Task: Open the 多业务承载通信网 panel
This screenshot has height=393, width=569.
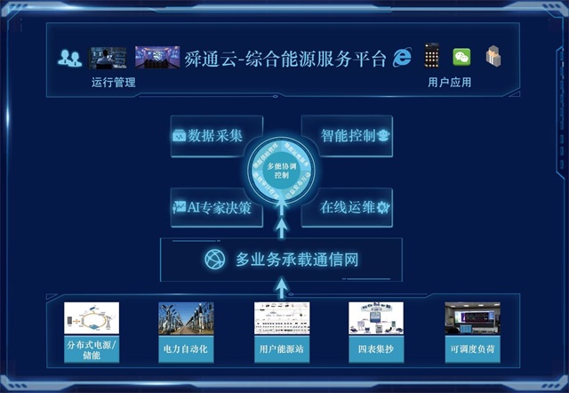Action: click(x=281, y=260)
